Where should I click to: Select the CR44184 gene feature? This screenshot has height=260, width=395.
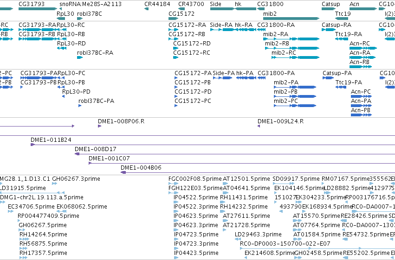coord(146,9)
